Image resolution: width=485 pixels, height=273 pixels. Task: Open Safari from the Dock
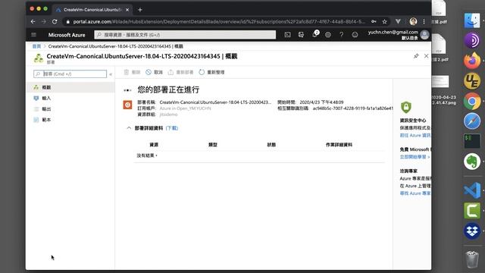point(472,121)
